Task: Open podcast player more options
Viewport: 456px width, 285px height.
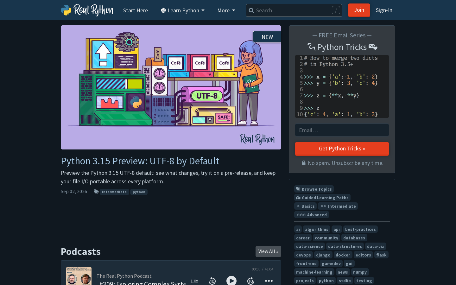Action: (x=269, y=281)
